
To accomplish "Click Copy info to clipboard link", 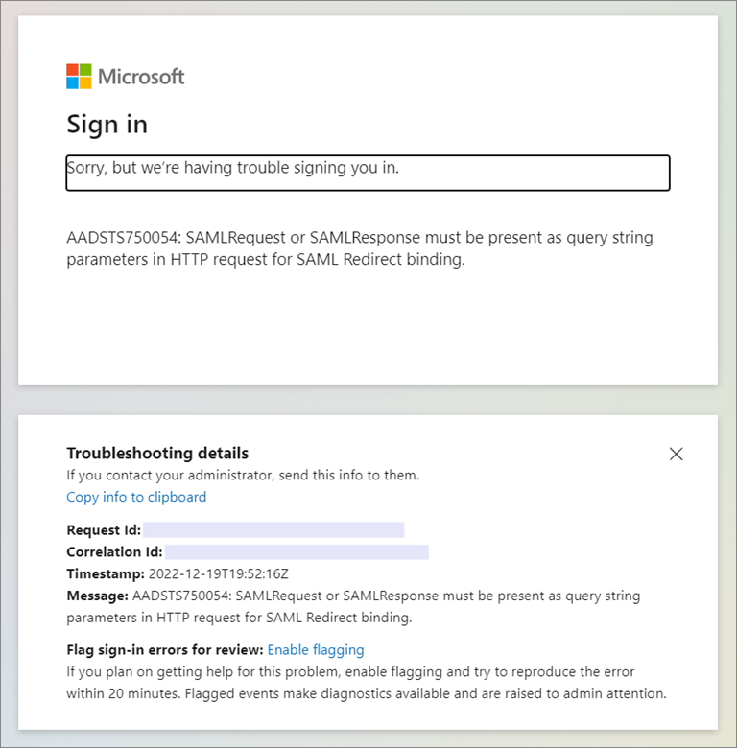I will [x=136, y=497].
